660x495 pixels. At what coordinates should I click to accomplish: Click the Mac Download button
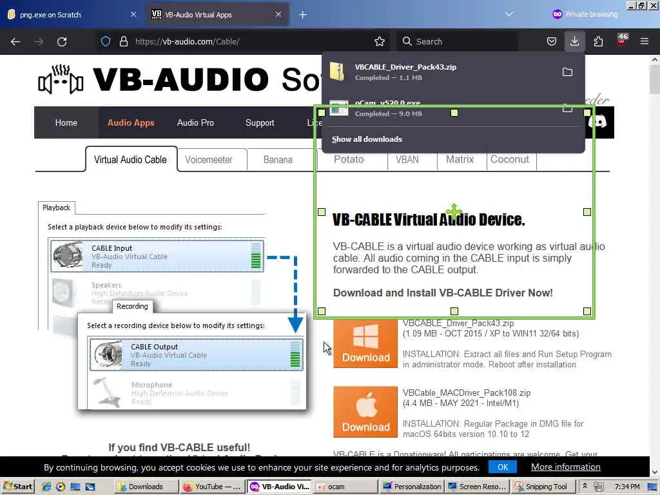pyautogui.click(x=365, y=412)
